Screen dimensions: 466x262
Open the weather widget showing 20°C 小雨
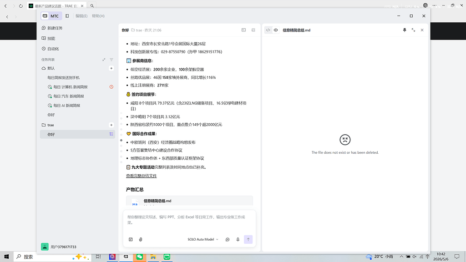click(380, 257)
